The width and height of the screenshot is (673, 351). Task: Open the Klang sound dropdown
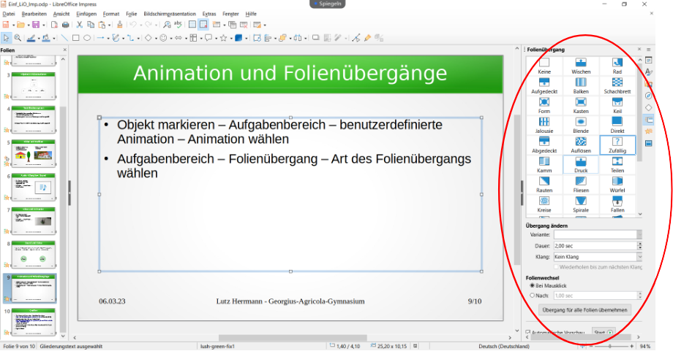pyautogui.click(x=640, y=257)
